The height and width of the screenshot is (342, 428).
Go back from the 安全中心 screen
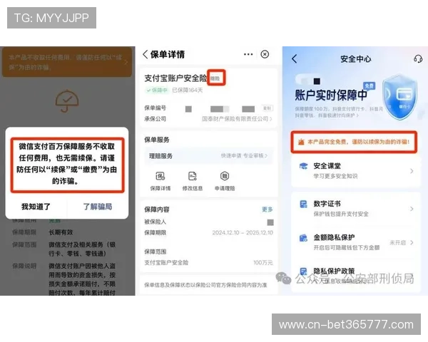294,58
